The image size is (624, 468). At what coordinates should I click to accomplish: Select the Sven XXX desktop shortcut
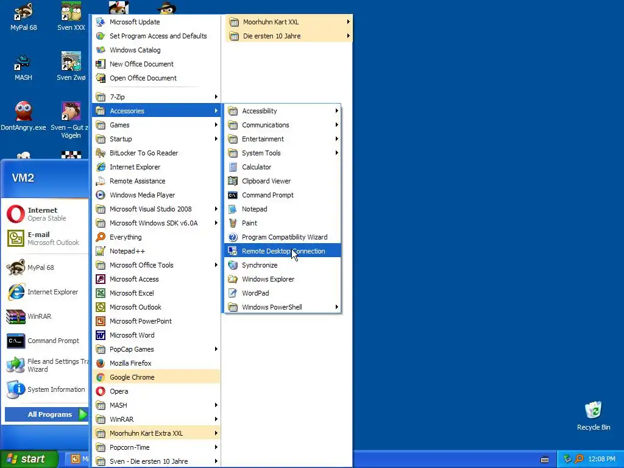point(71,16)
